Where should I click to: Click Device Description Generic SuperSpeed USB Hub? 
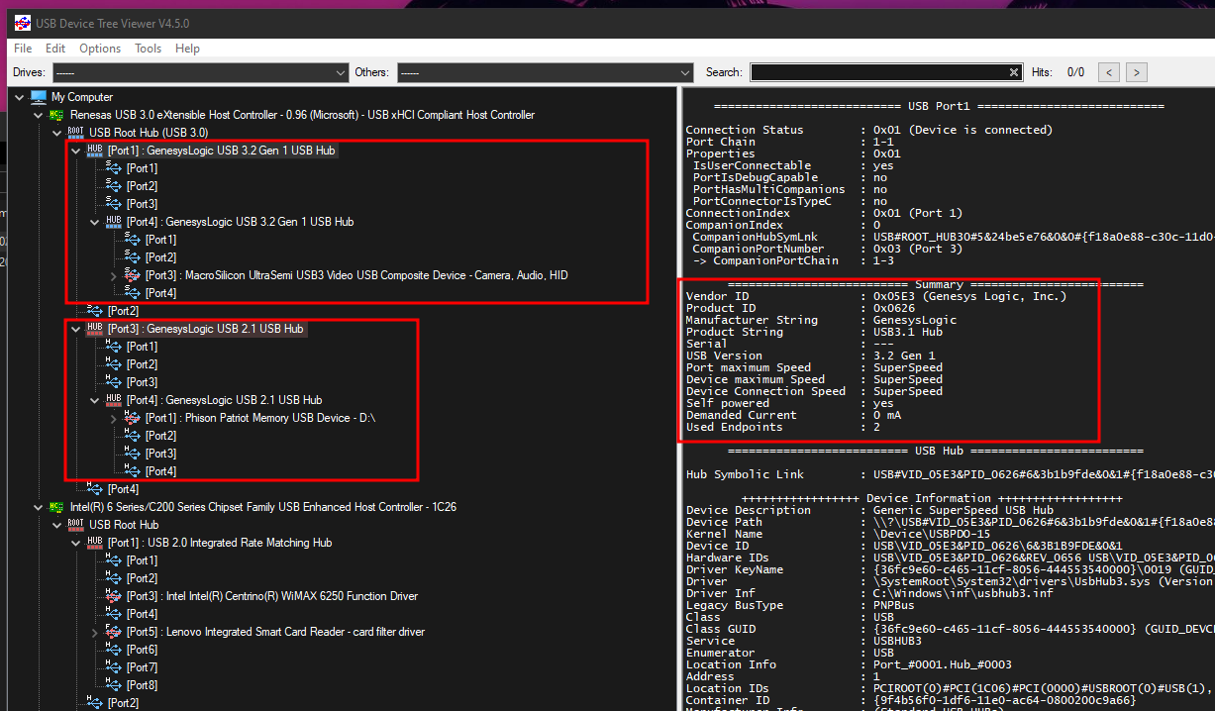click(963, 510)
